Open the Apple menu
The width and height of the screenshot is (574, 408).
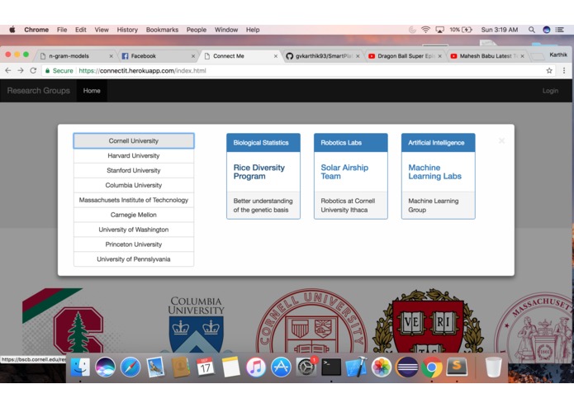pos(12,30)
